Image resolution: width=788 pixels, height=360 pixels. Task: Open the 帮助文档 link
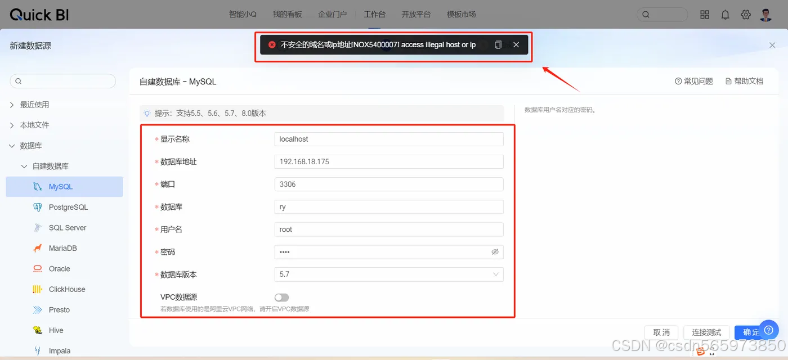[x=744, y=82]
